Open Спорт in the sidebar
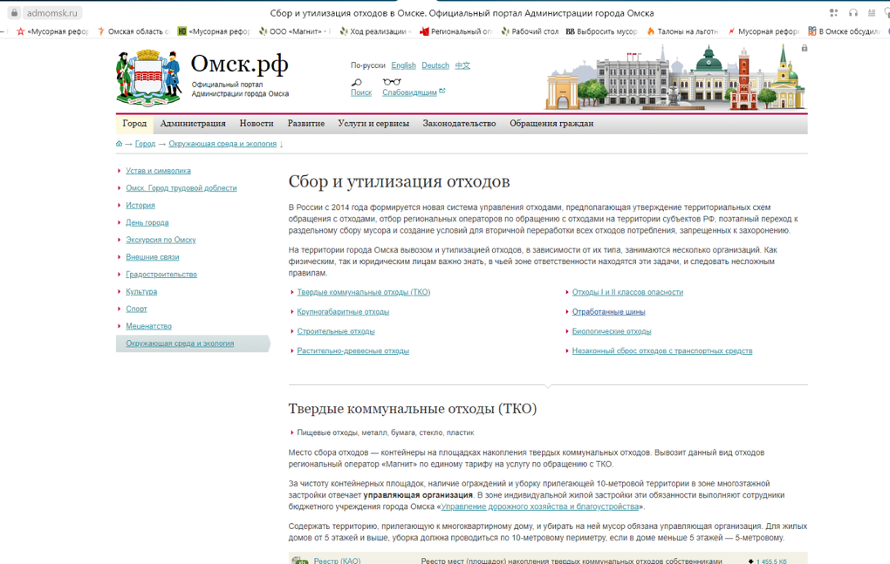Screen dimensions: 890x564 (136, 309)
